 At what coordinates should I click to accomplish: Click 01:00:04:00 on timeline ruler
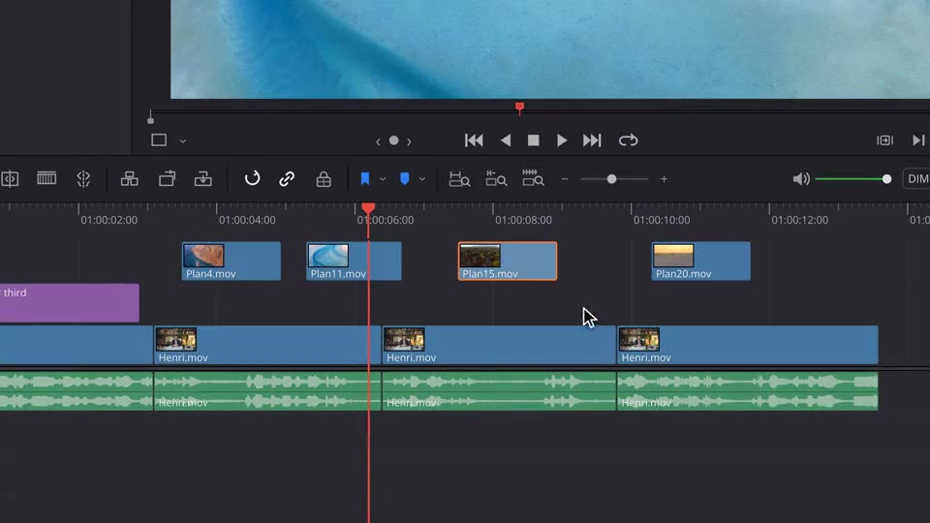[247, 220]
